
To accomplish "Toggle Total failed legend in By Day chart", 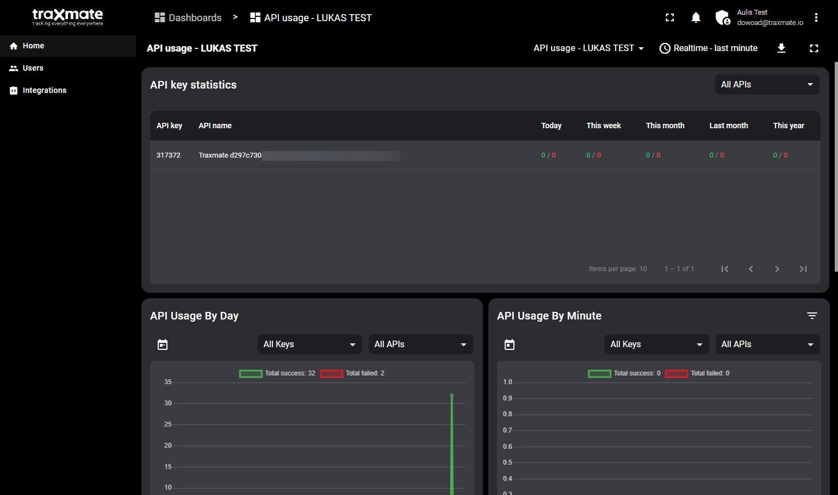I will point(352,373).
